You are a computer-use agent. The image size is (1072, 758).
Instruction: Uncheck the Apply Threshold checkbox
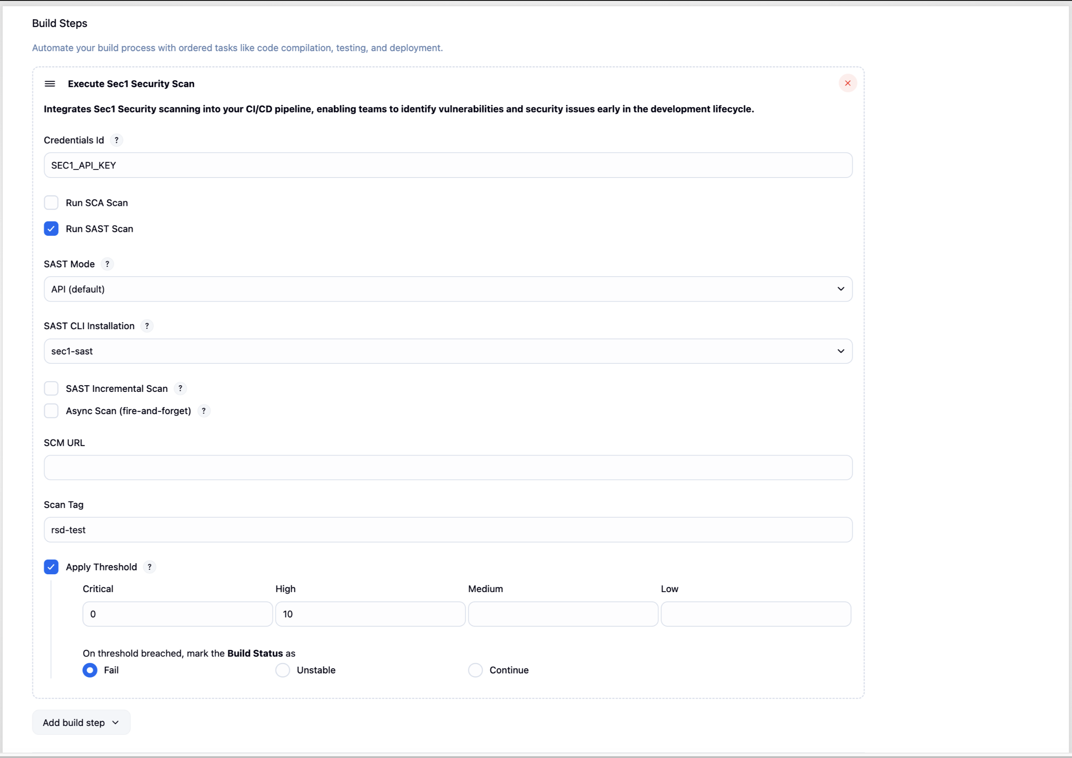(x=51, y=567)
